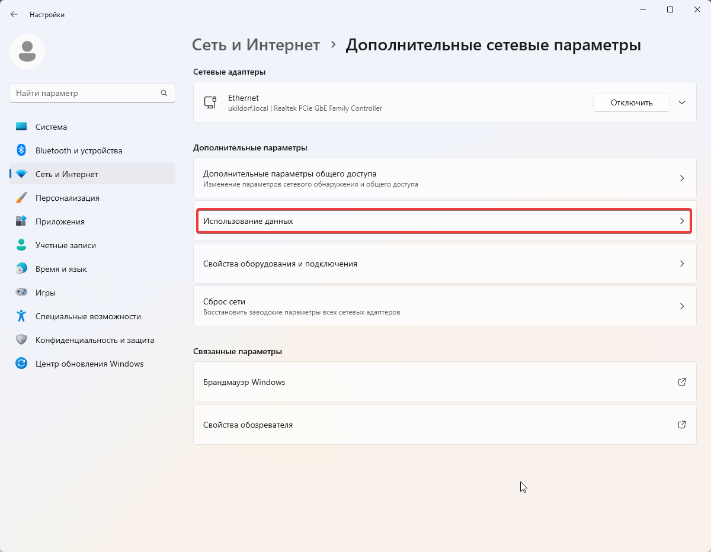
Task: Click the Центр обновления Windows sync icon
Action: tap(21, 364)
